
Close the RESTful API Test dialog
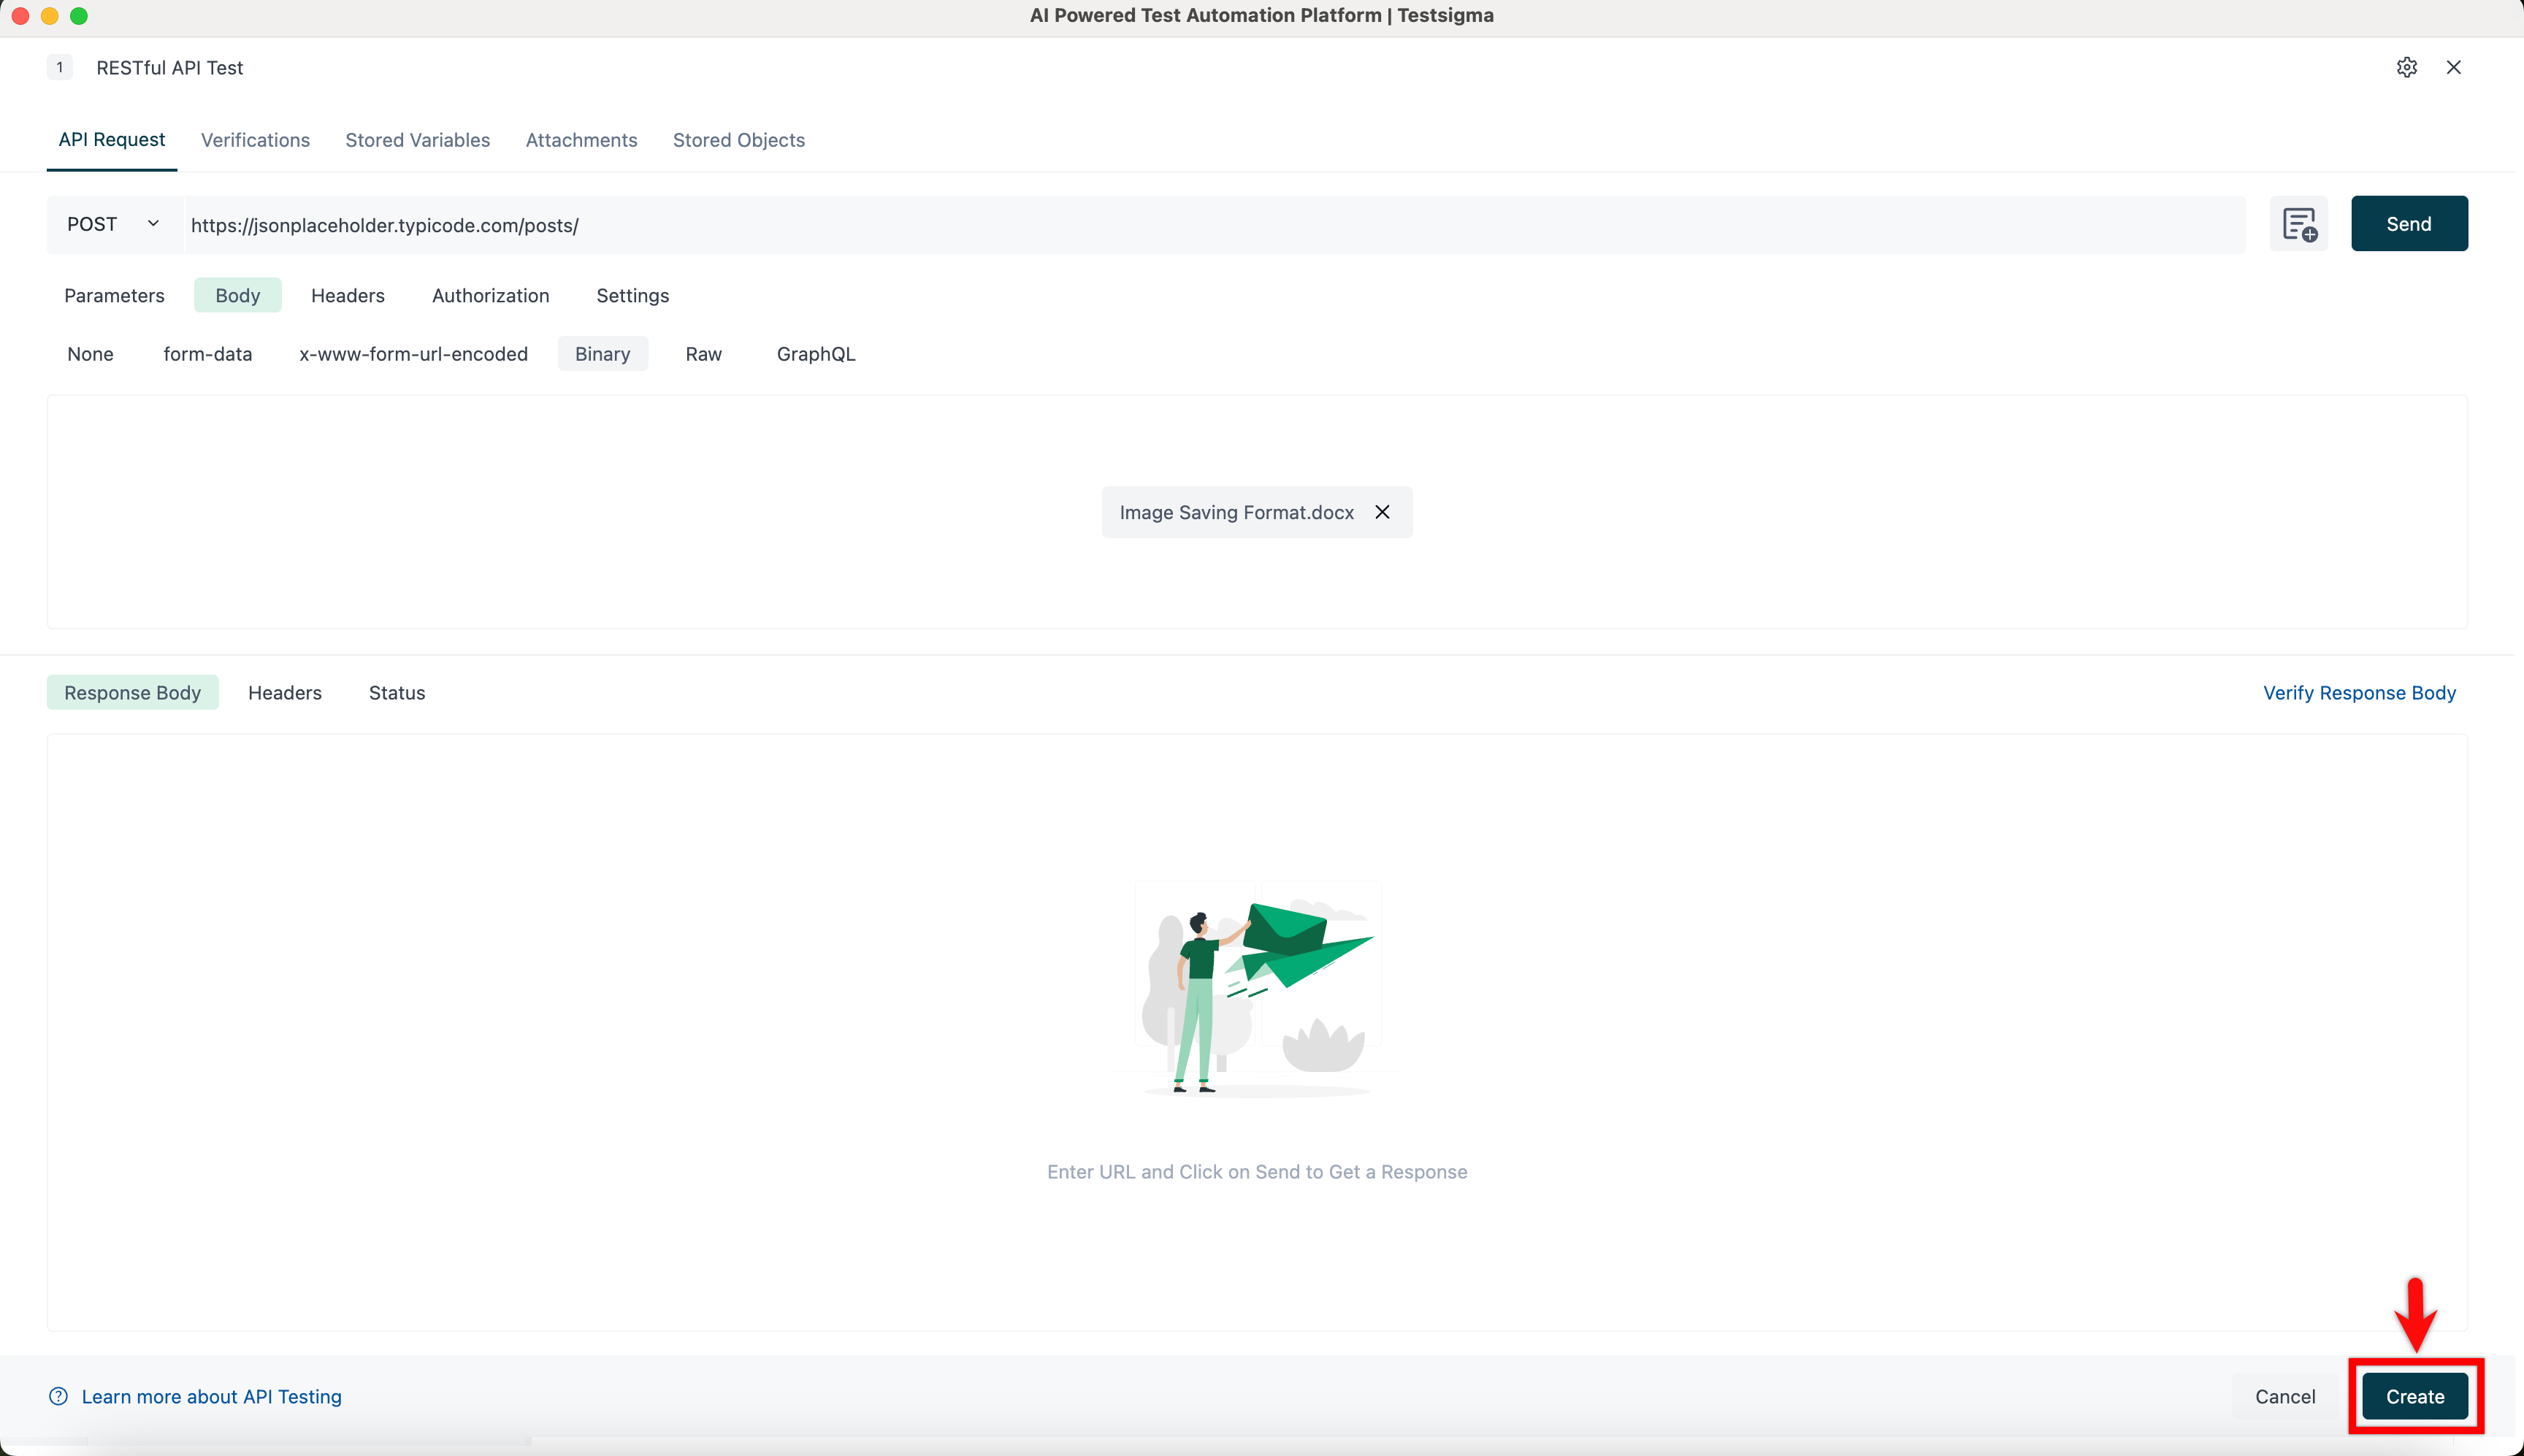tap(2454, 67)
